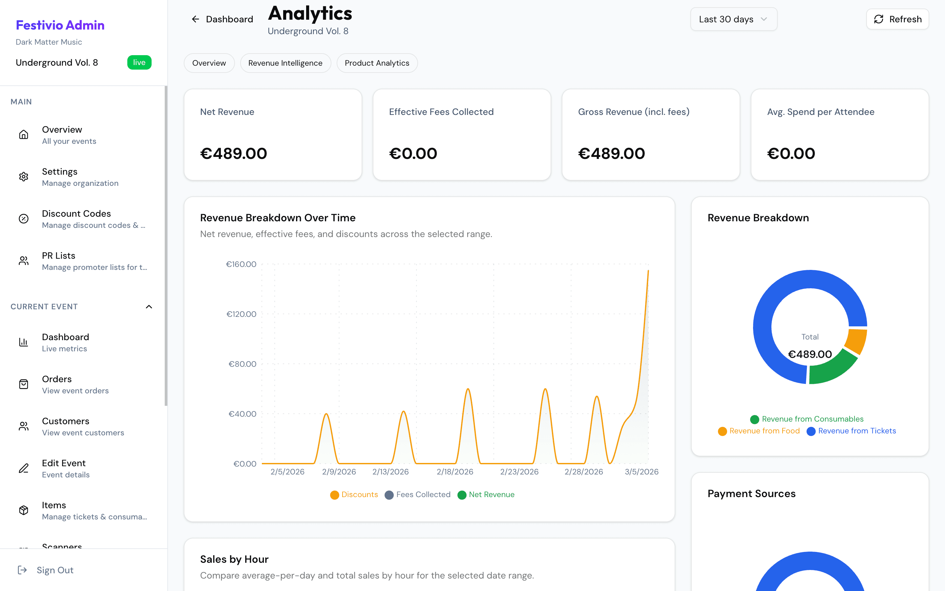945x591 pixels.
Task: Open Dashboard via the bar-chart icon
Action: 23,342
